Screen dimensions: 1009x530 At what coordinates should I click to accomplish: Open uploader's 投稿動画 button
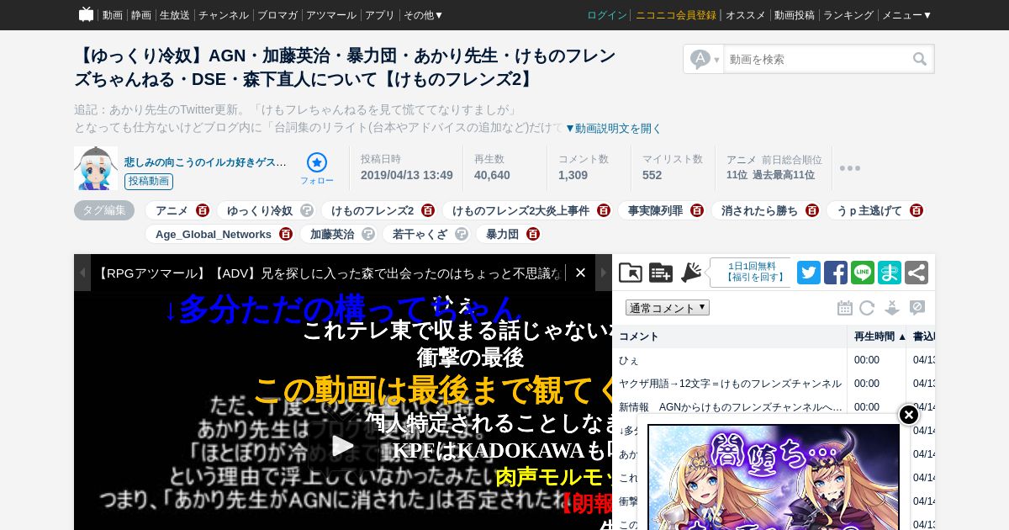tap(149, 181)
